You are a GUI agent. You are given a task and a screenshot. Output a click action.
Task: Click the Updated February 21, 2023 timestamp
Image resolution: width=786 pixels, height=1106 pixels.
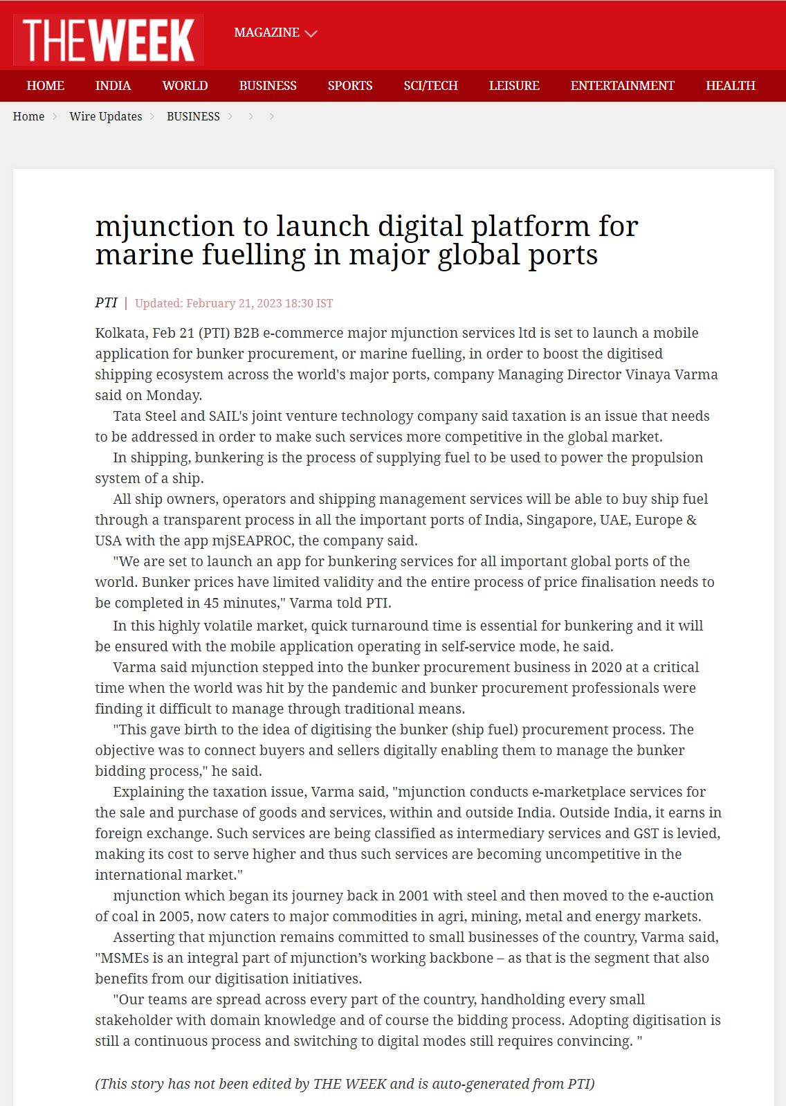[x=234, y=303]
